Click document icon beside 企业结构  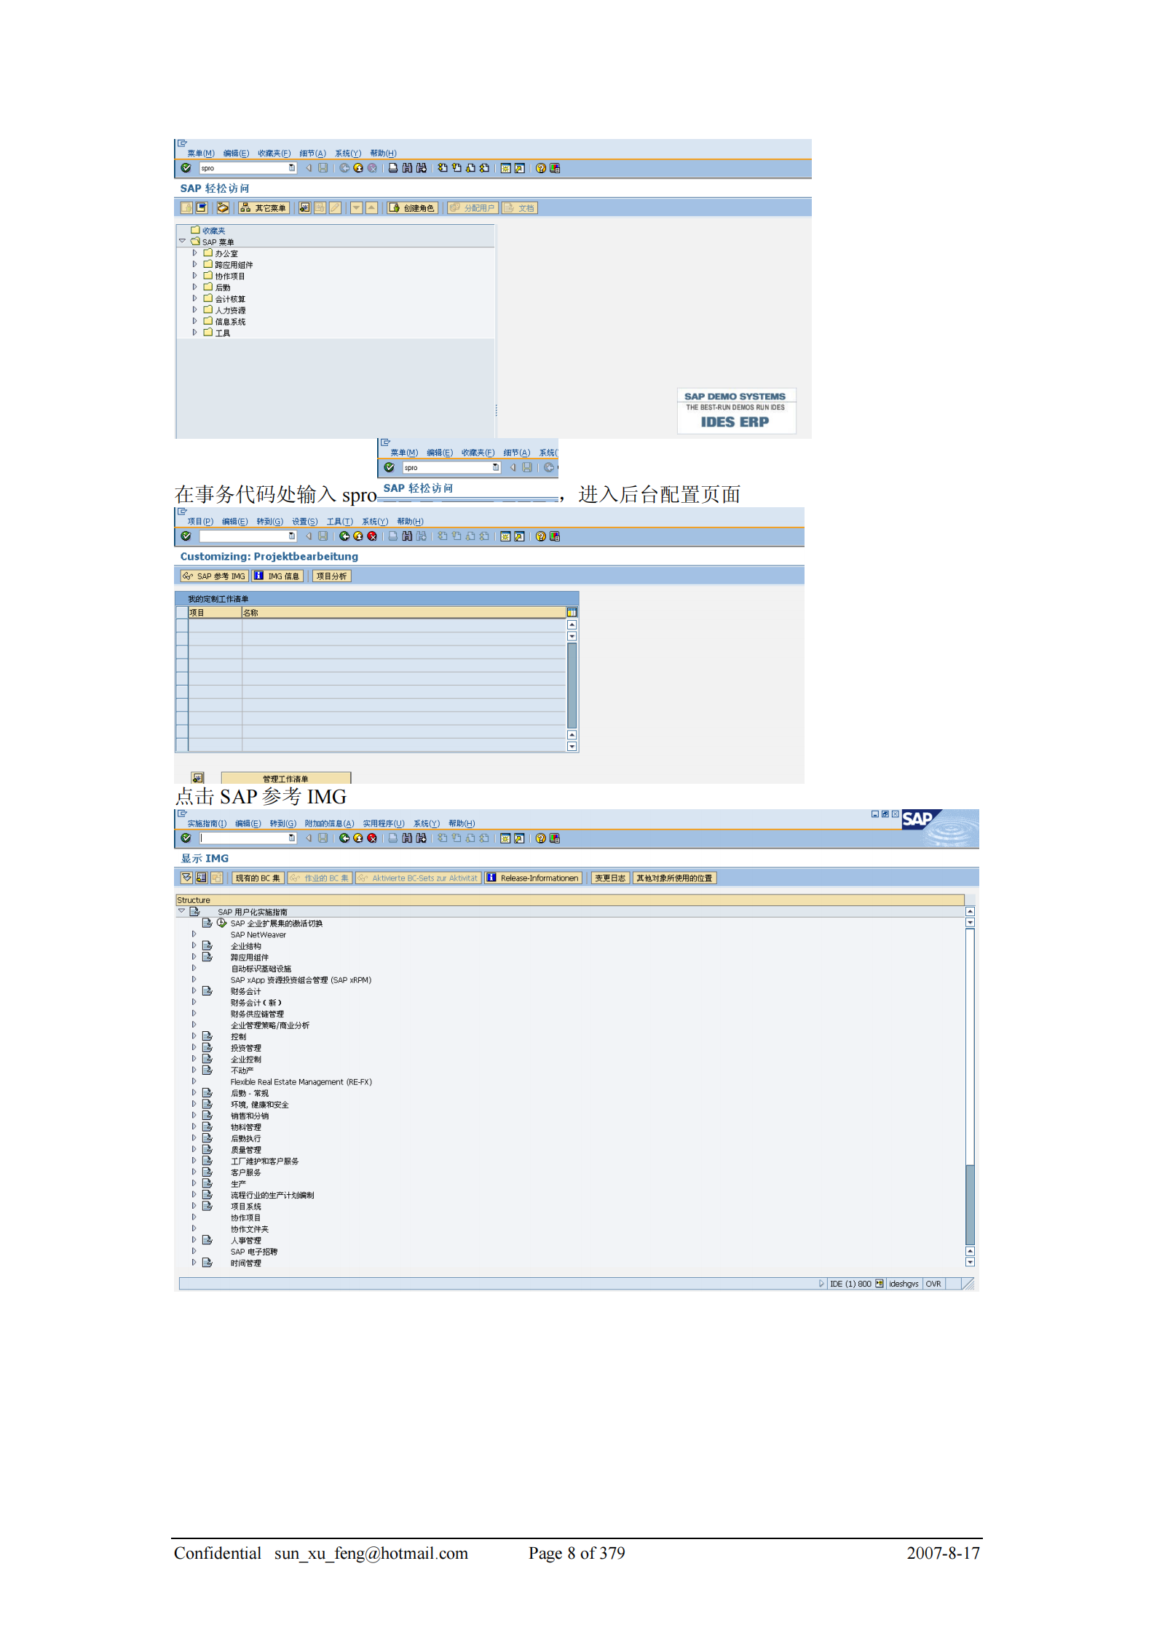tap(208, 946)
